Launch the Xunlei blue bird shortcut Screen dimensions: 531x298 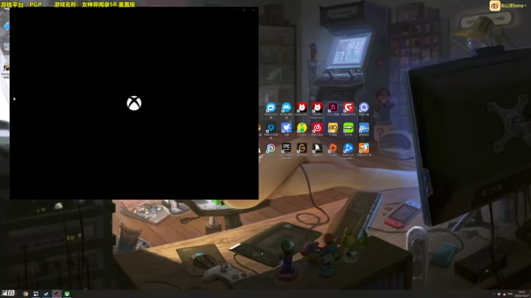(286, 128)
